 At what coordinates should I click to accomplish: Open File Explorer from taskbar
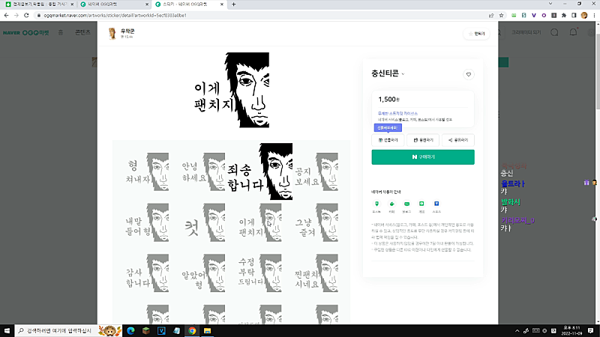pyautogui.click(x=208, y=330)
